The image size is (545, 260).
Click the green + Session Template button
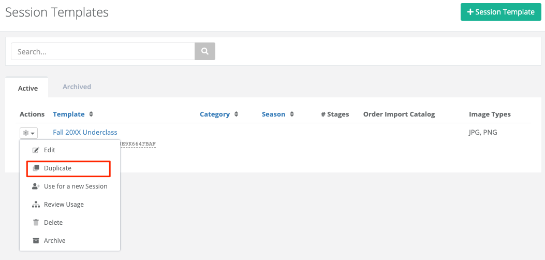[501, 12]
